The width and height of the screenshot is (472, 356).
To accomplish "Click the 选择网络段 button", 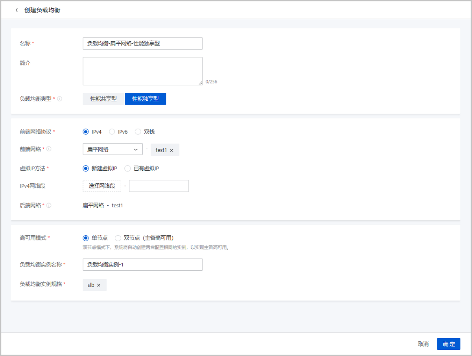I will tap(102, 186).
